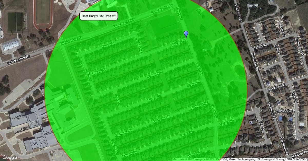Image resolution: width=308 pixels, height=161 pixels.
Task: Open the map data attribution text
Action: 240,159
